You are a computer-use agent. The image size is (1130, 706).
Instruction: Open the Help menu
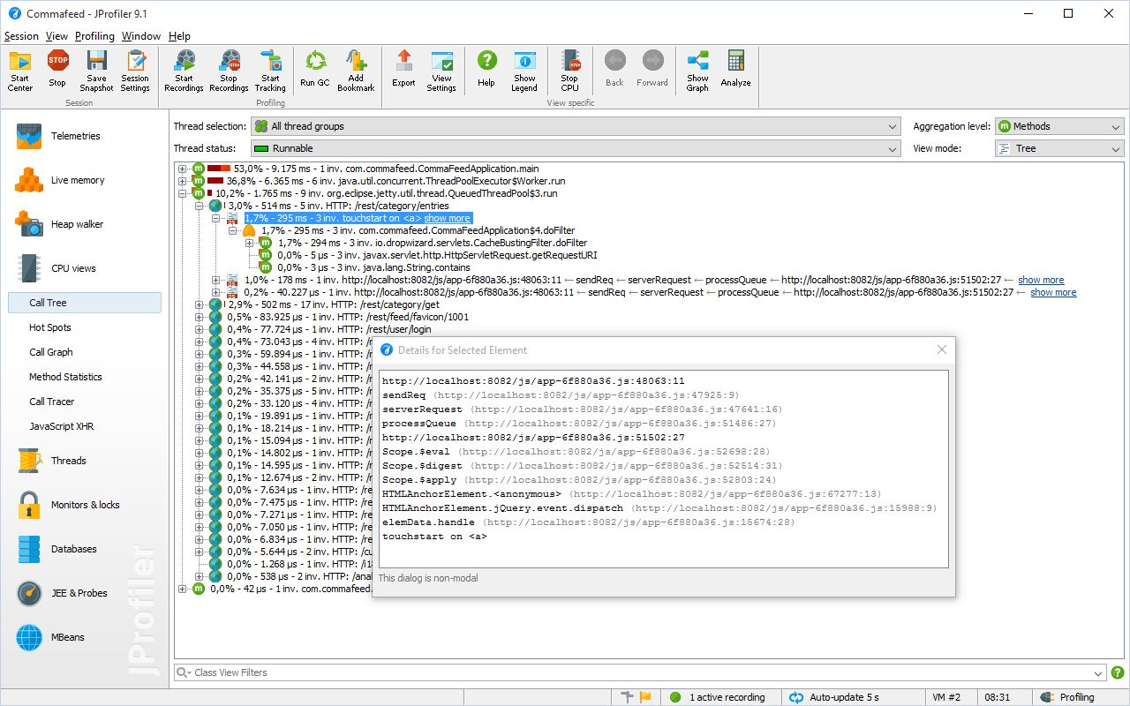tap(179, 36)
